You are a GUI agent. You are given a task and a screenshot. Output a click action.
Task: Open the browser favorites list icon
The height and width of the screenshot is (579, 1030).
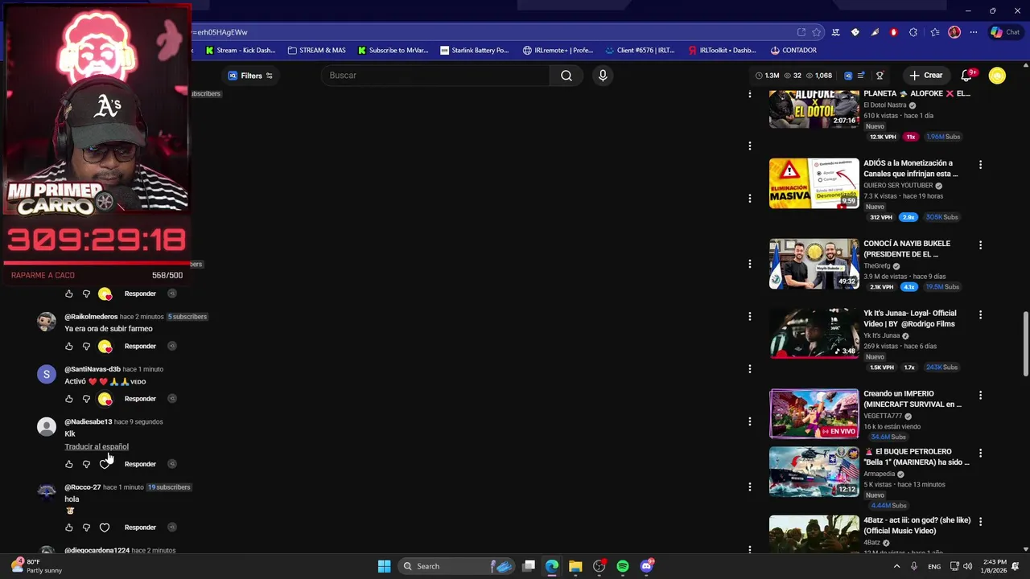point(934,32)
